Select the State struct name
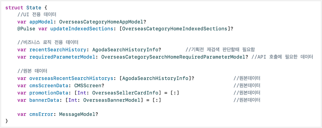Image resolution: width=322 pixels, height=128 pixels. (x=34, y=8)
